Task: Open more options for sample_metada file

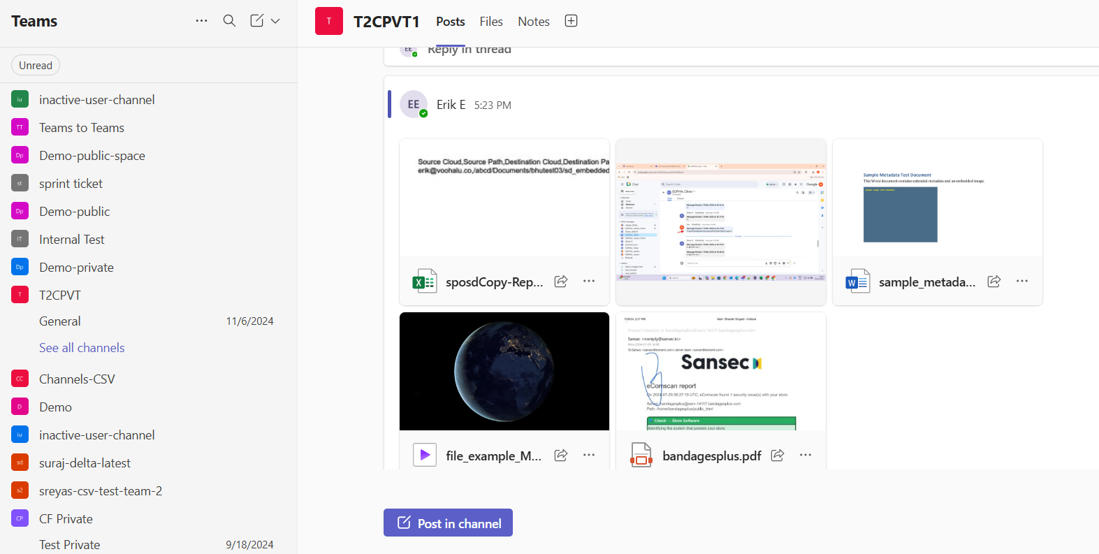Action: pyautogui.click(x=1022, y=281)
